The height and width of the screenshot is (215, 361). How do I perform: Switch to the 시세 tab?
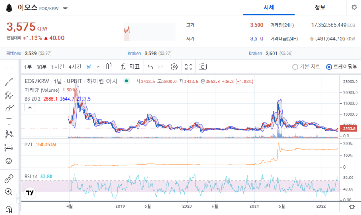point(268,8)
